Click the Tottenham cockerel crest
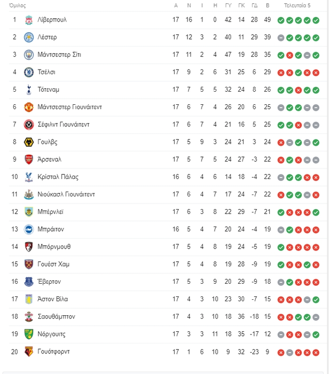329x374 pixels. point(29,90)
